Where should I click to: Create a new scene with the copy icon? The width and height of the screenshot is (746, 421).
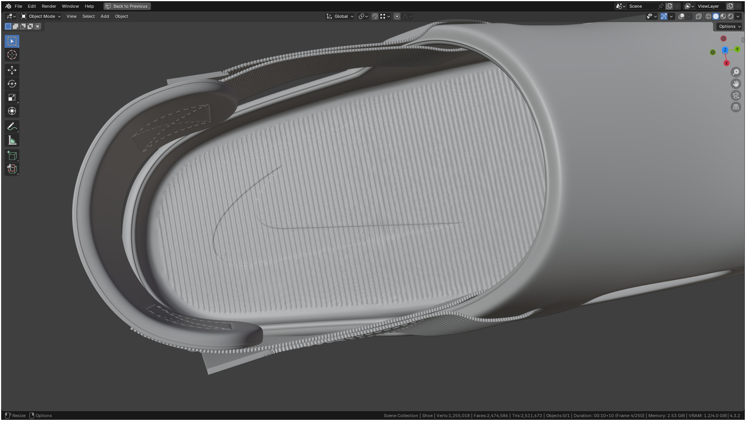[x=669, y=6]
